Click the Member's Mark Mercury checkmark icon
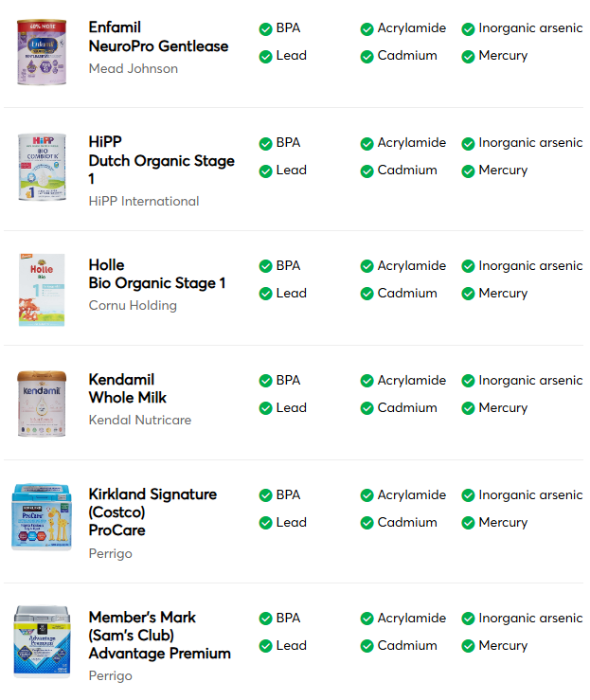The image size is (590, 700). (469, 647)
